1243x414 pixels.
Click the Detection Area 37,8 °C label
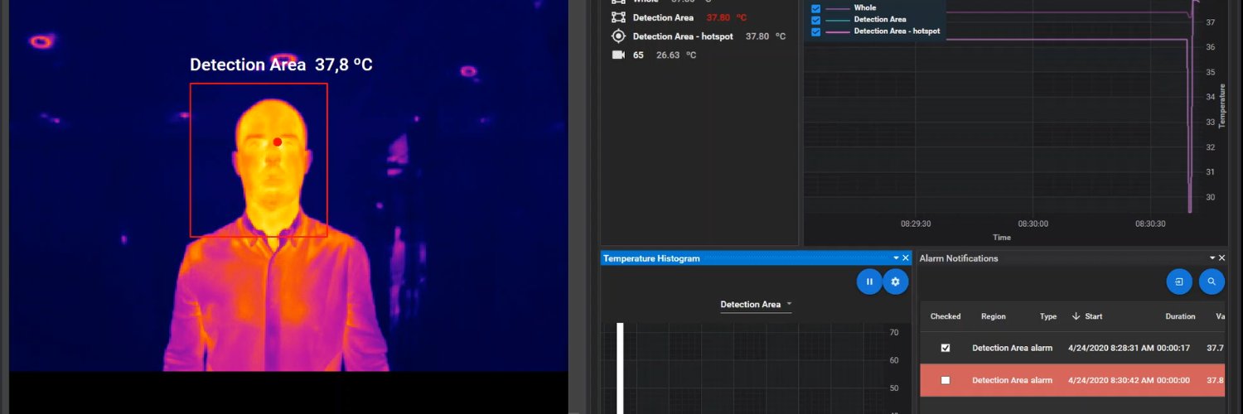pyautogui.click(x=281, y=65)
